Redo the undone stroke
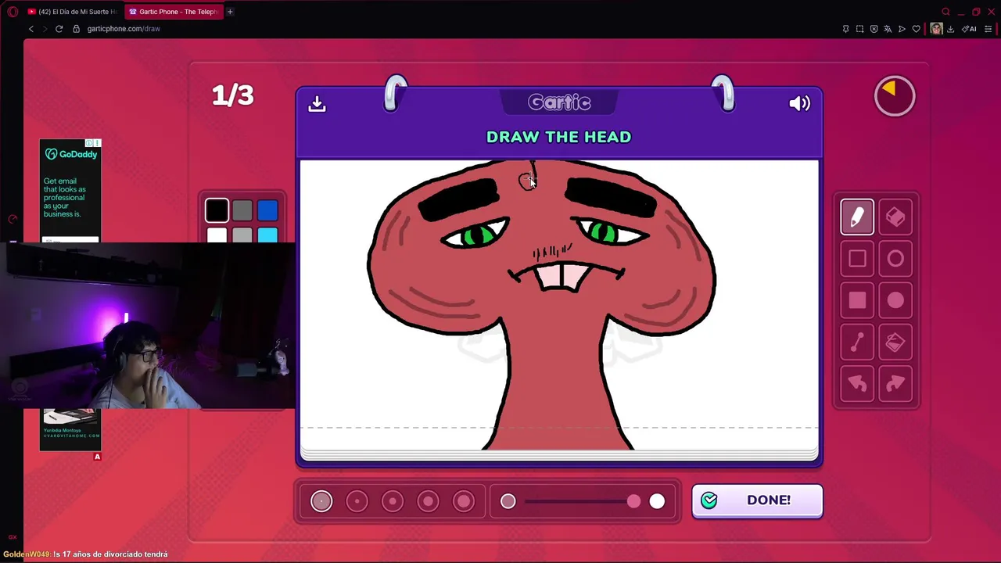This screenshot has height=563, width=1001. [895, 383]
